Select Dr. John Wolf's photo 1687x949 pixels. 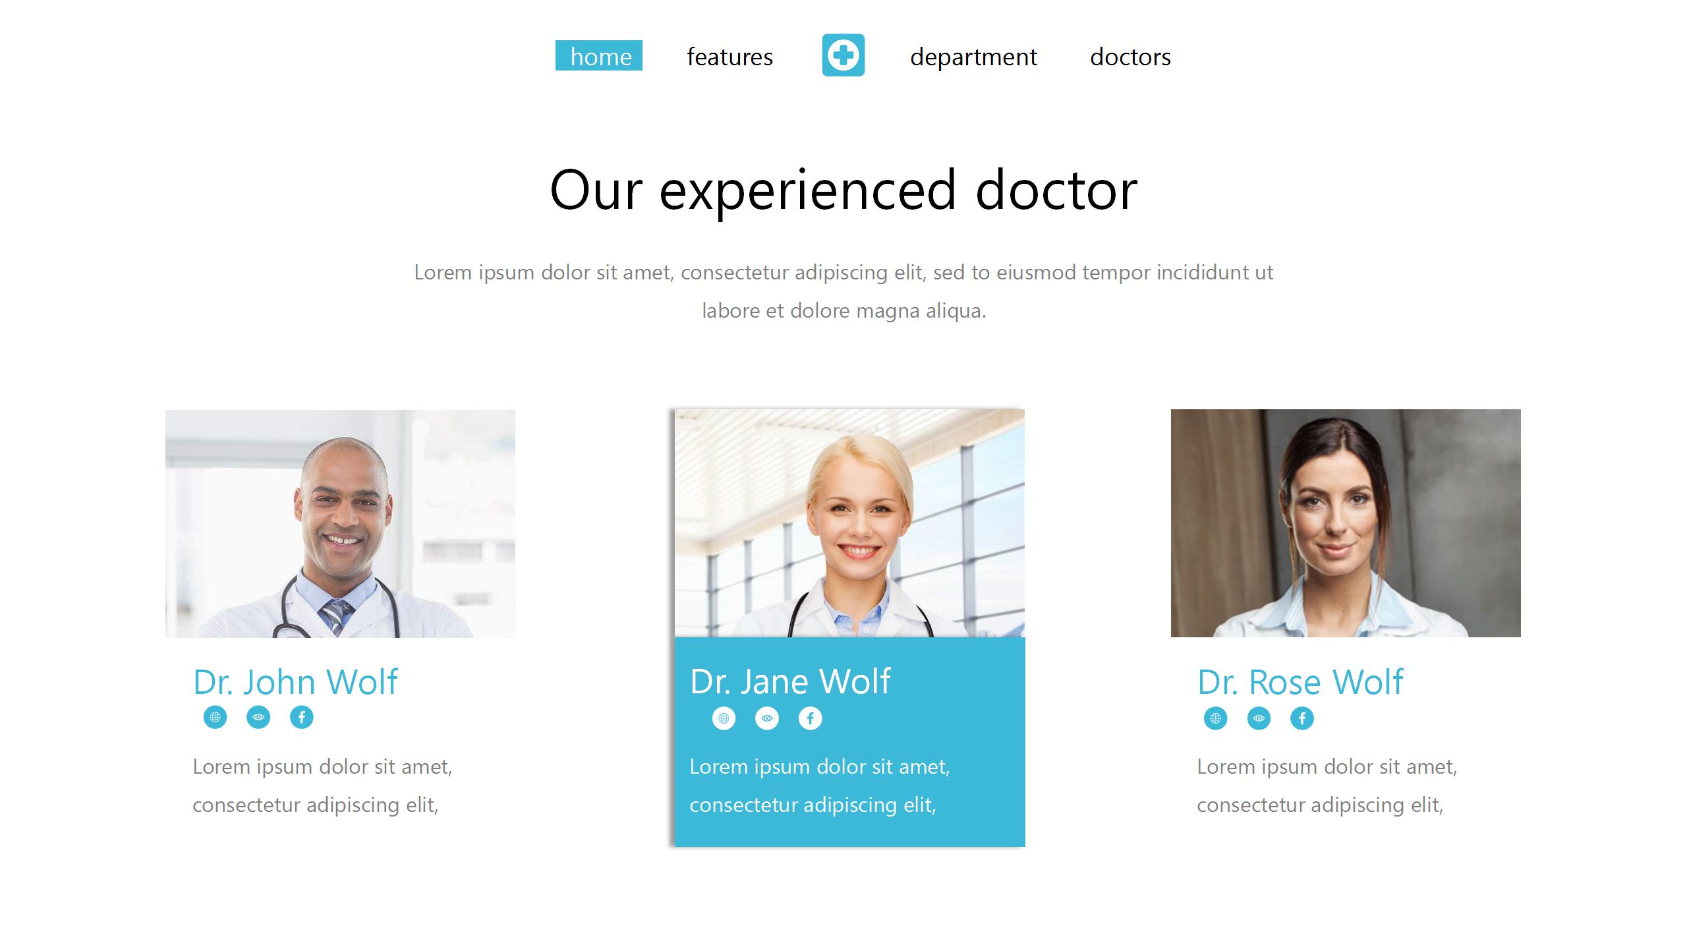coord(340,523)
